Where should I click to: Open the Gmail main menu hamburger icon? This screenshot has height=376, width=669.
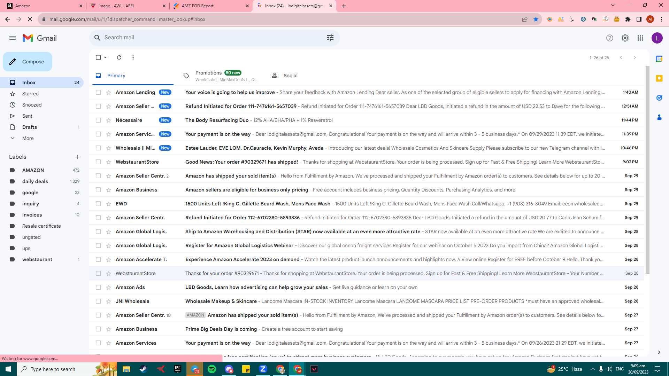tap(13, 38)
